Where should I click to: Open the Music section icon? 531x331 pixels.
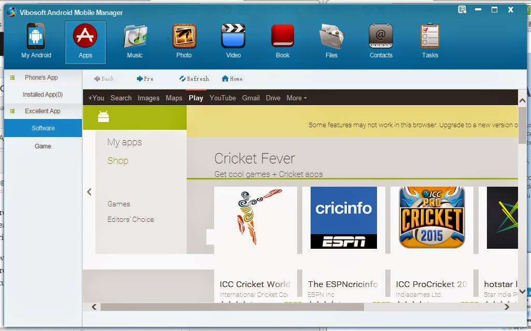point(135,36)
